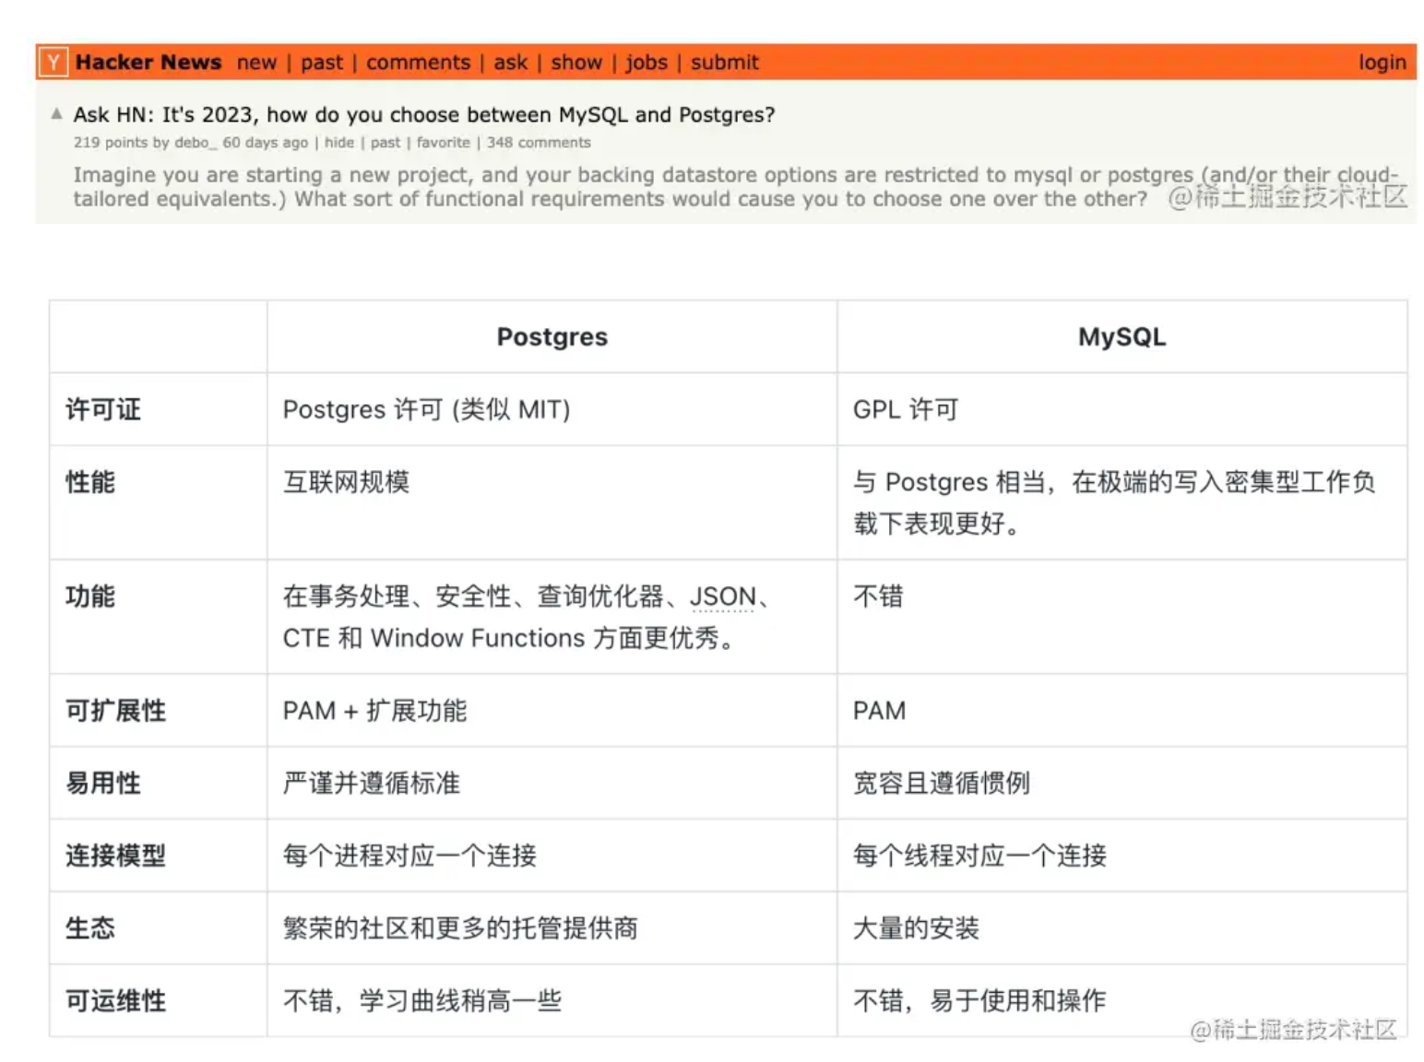
Task: Select the '易用性' row label
Action: point(102,783)
